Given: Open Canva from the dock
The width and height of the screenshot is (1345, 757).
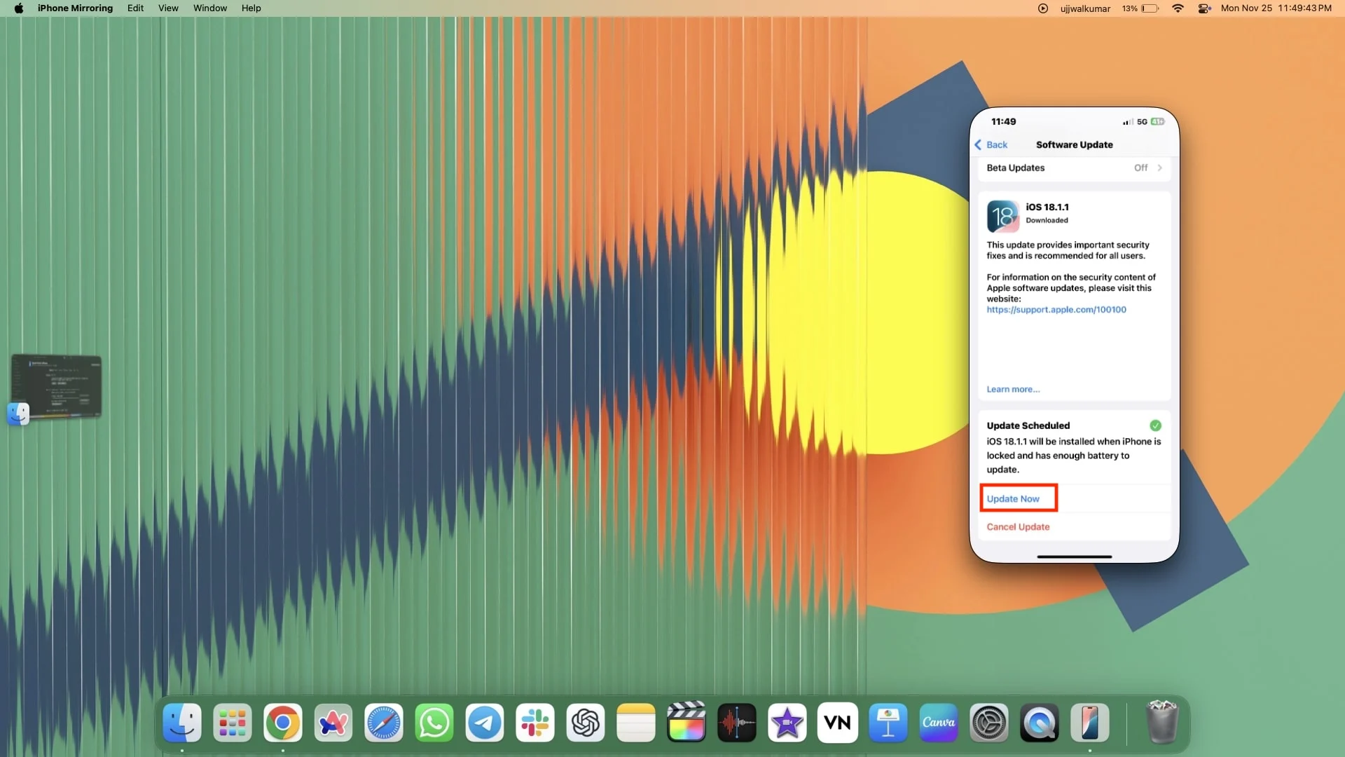Looking at the screenshot, I should (939, 722).
